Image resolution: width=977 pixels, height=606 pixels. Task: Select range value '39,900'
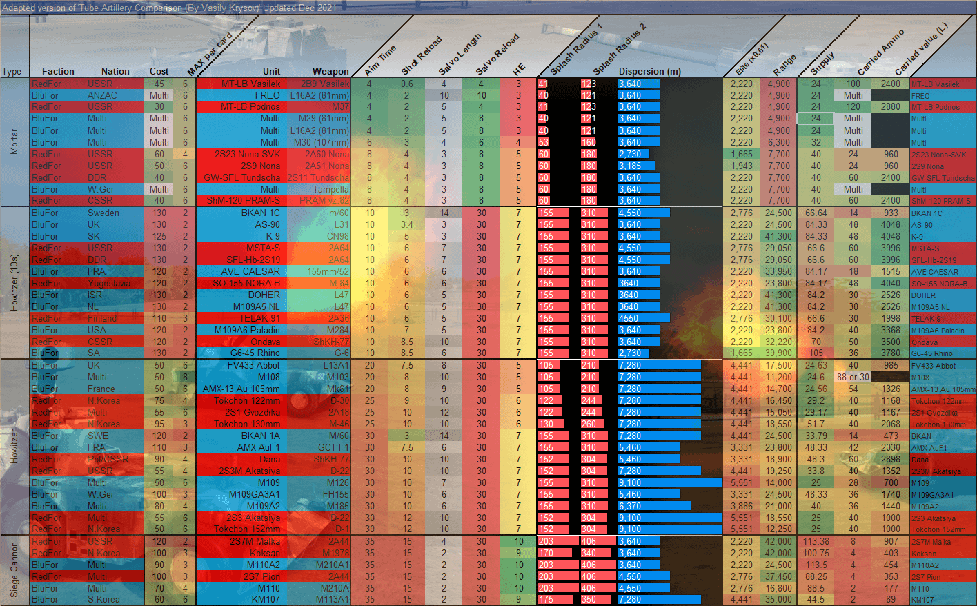(778, 353)
